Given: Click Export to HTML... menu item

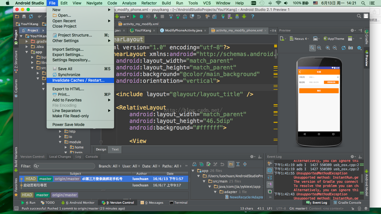Looking at the screenshot, I should coord(80,89).
